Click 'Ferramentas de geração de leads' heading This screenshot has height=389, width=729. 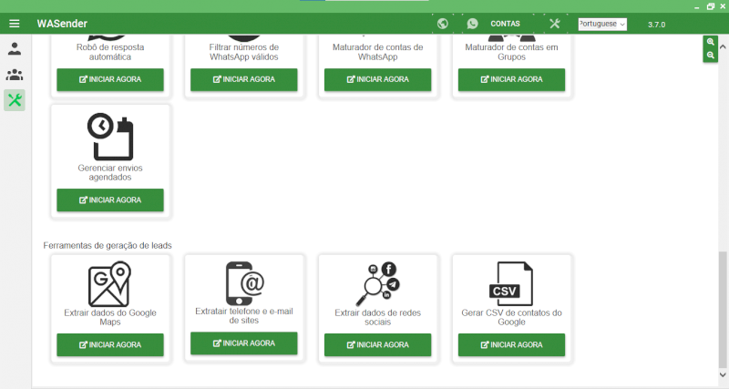point(108,245)
